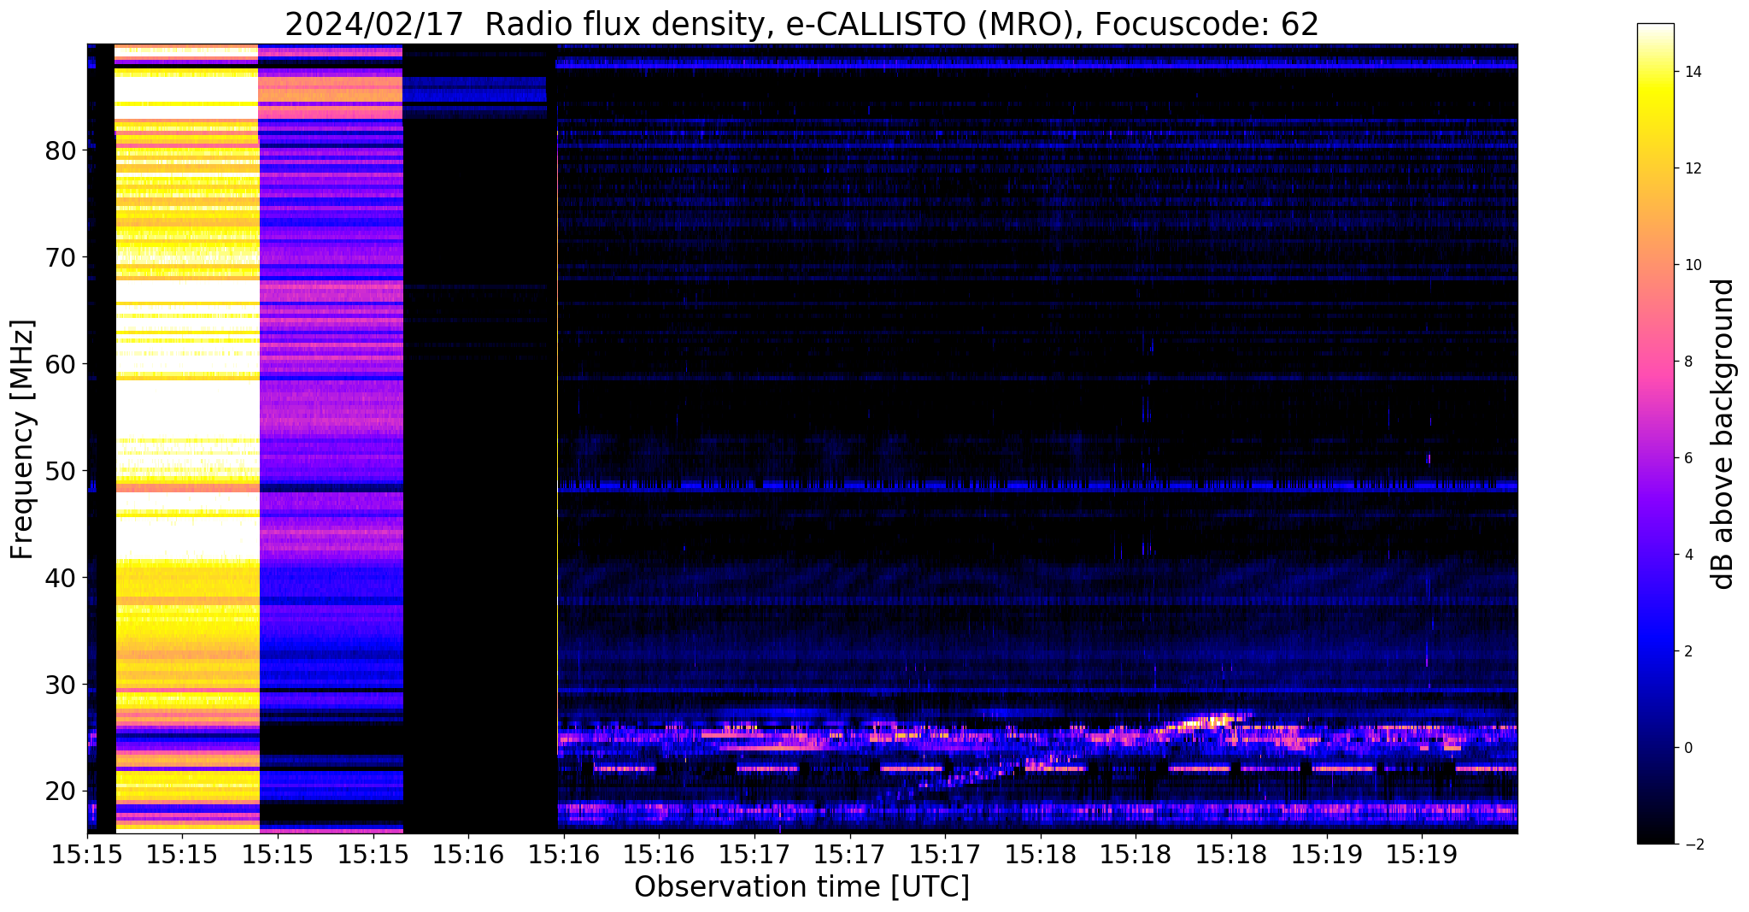Select the 20 tick on frequency axis
The image size is (1749, 912).
pos(61,791)
